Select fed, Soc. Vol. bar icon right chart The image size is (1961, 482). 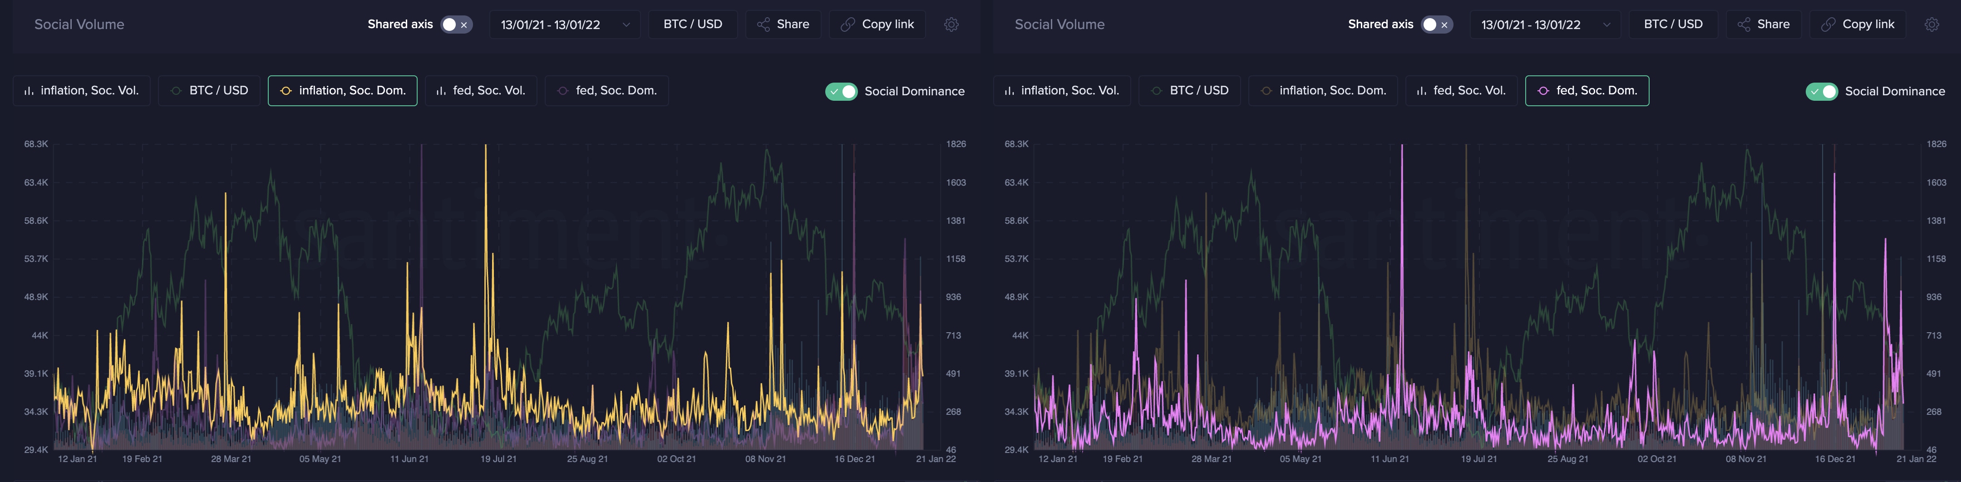[x=1422, y=91]
